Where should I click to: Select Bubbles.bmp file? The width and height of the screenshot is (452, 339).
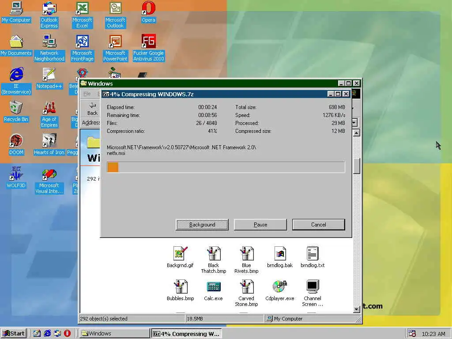[180, 290]
